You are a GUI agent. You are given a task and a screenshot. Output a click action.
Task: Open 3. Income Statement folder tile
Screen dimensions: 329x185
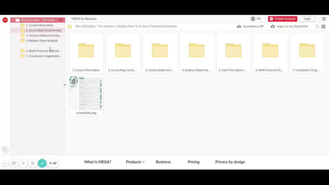pyautogui.click(x=160, y=53)
